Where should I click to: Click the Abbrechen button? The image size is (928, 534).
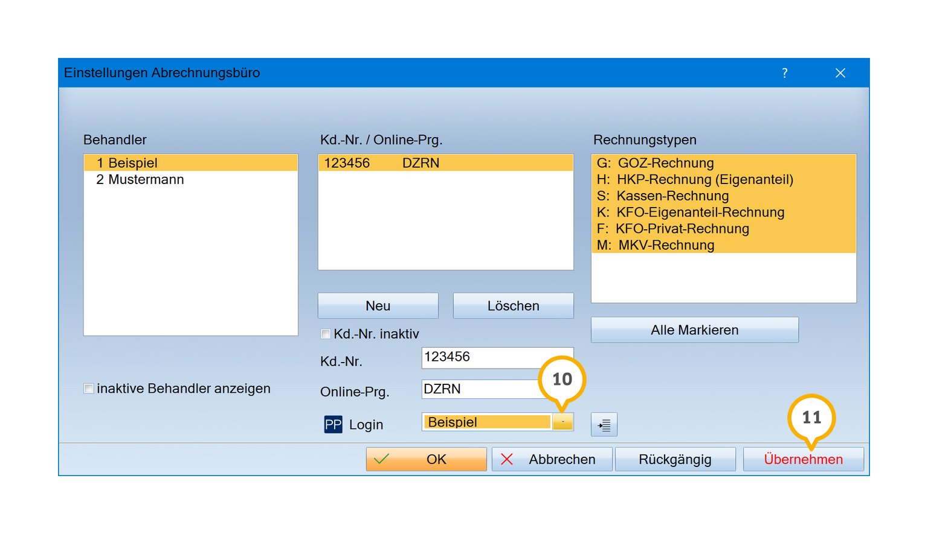point(552,459)
